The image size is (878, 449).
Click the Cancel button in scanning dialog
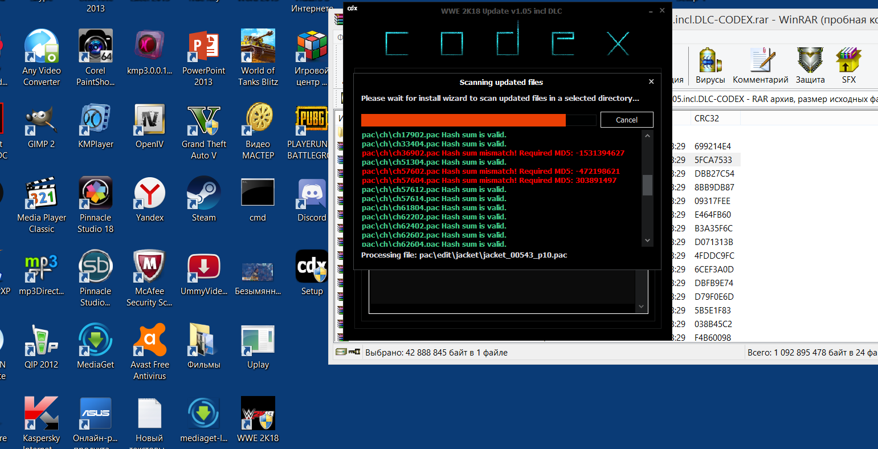tap(626, 120)
